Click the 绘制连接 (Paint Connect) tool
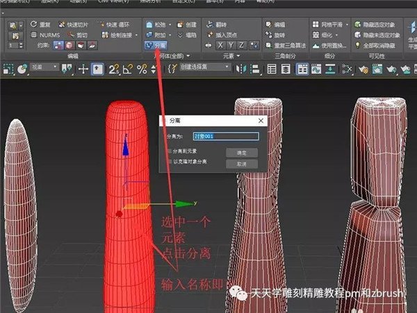Screen dimensions: 417x313 (117, 35)
